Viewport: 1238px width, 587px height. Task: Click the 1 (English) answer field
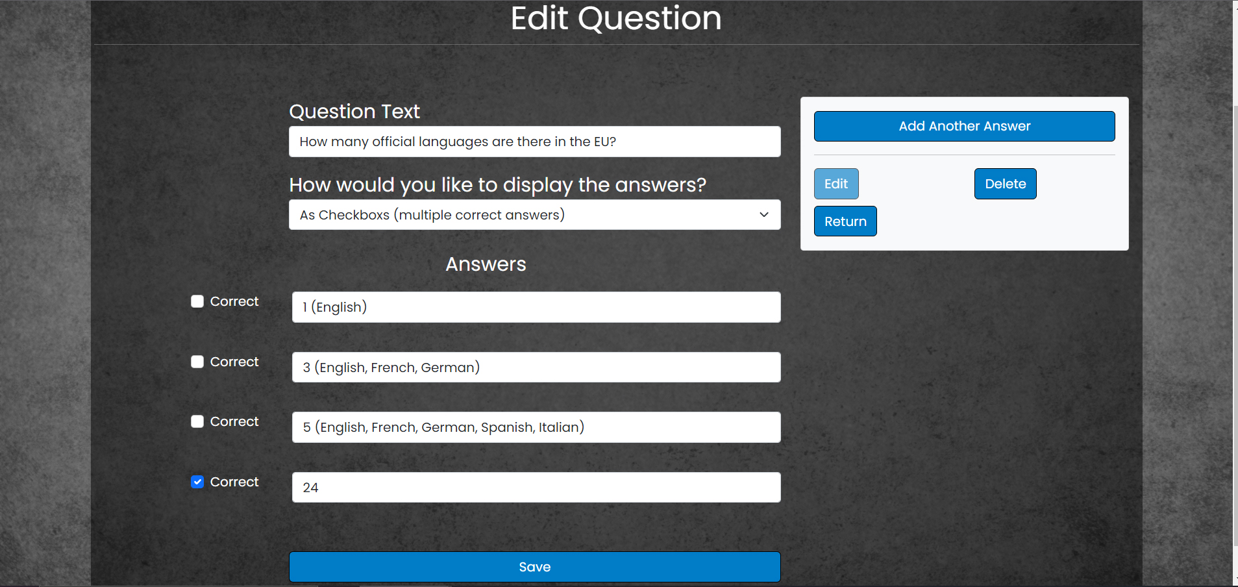(536, 307)
